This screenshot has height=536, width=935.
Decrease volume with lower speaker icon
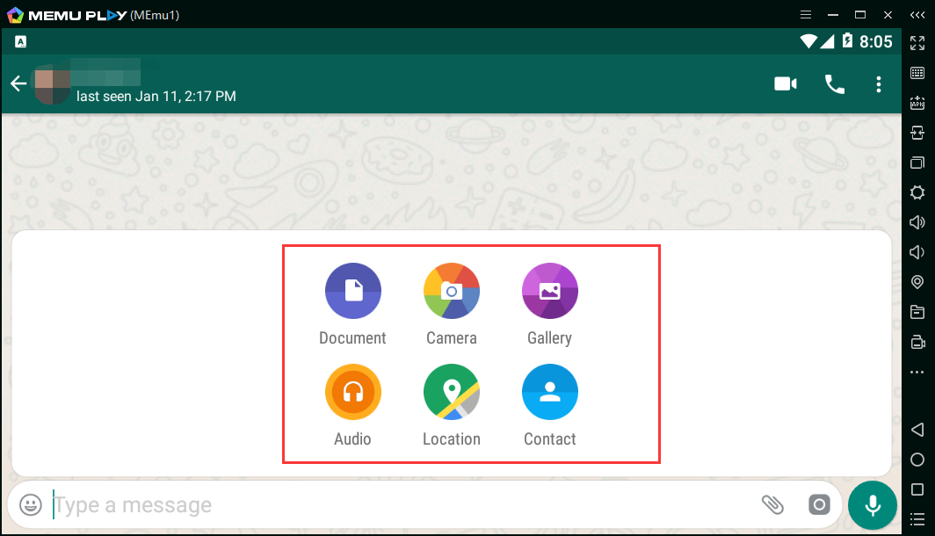[x=917, y=252]
